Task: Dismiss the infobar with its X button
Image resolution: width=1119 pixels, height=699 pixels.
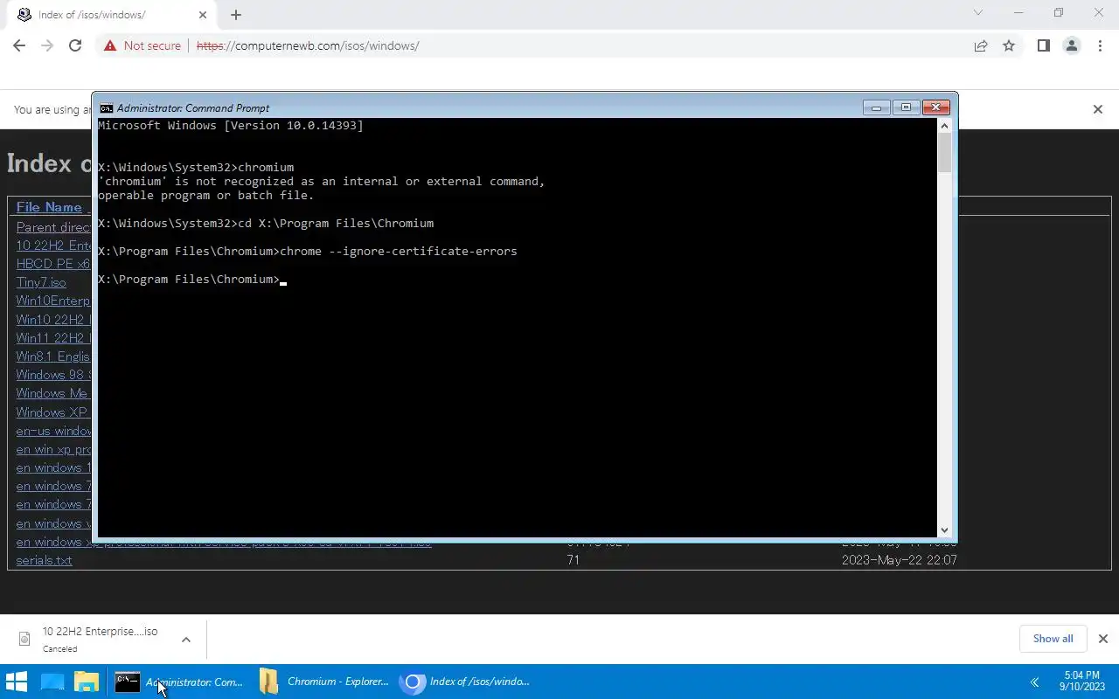Action: [1098, 109]
